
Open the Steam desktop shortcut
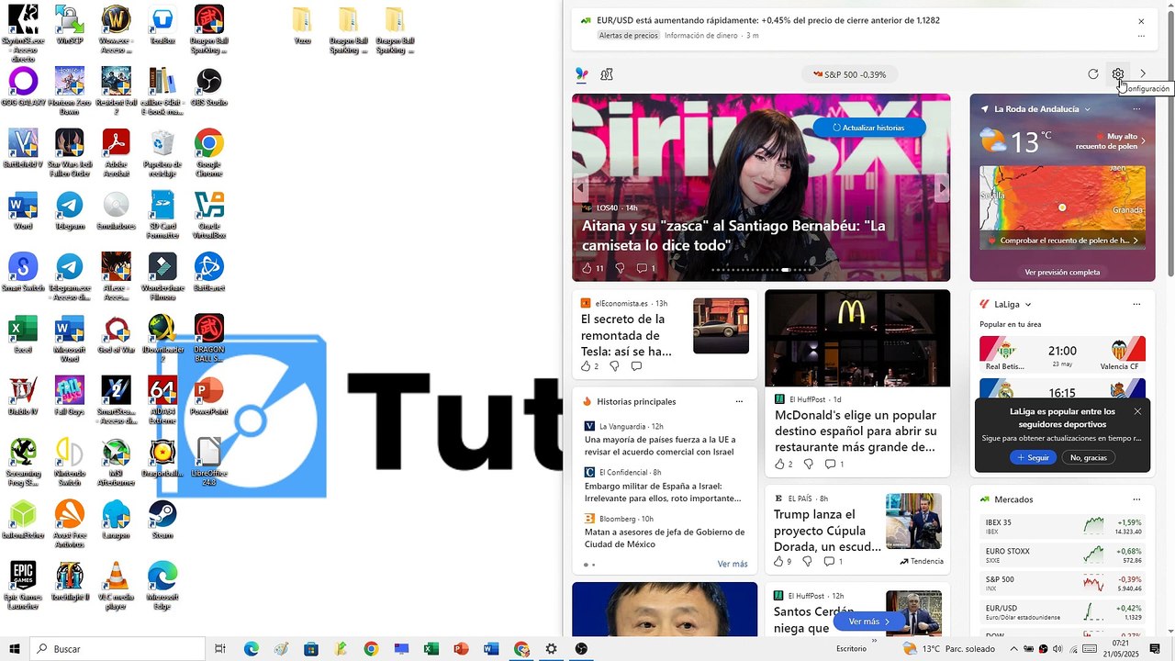162,520
